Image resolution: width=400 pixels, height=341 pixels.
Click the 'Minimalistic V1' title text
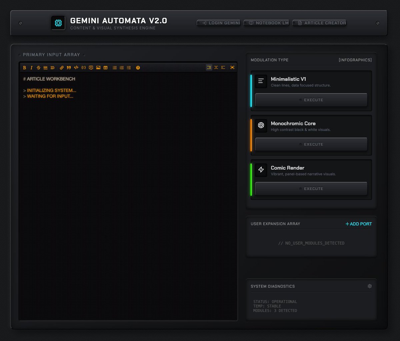[x=288, y=79]
